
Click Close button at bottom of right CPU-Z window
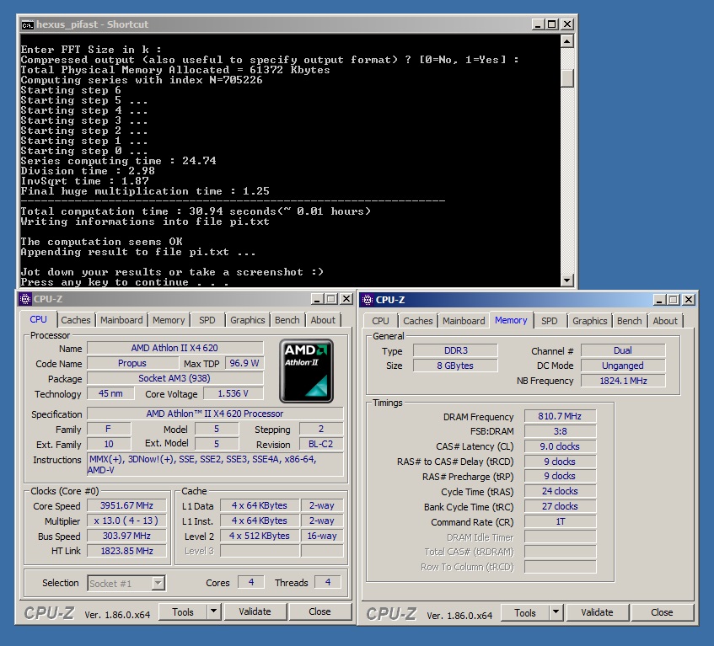662,612
